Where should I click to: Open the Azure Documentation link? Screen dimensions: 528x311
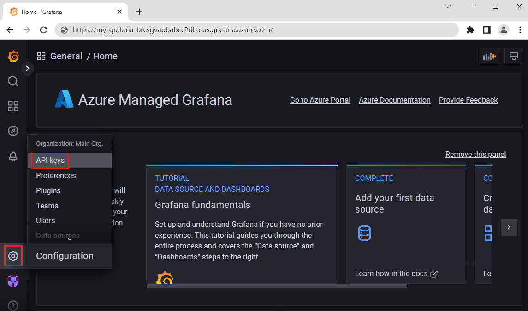click(394, 100)
